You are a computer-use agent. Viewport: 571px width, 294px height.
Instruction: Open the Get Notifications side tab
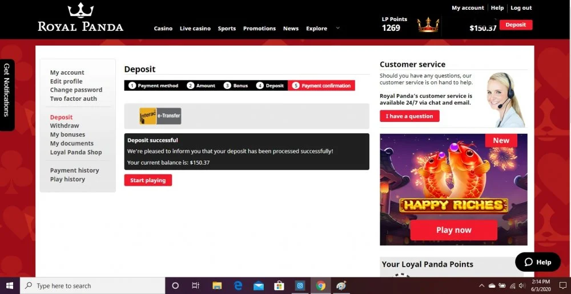click(x=7, y=95)
